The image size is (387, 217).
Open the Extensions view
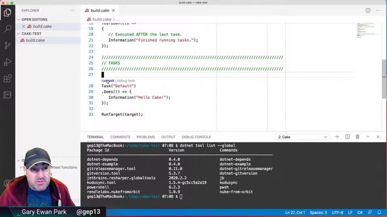(7, 78)
